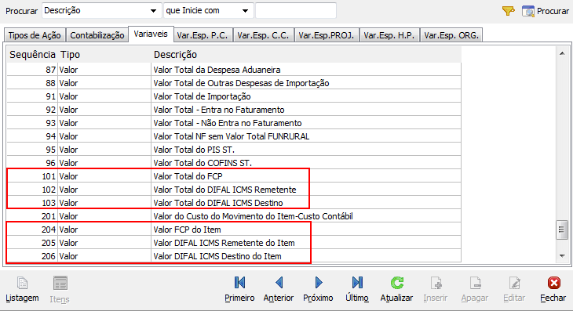Click the vertical scrollbar thumb
The width and height of the screenshot is (573, 311).
[x=562, y=230]
